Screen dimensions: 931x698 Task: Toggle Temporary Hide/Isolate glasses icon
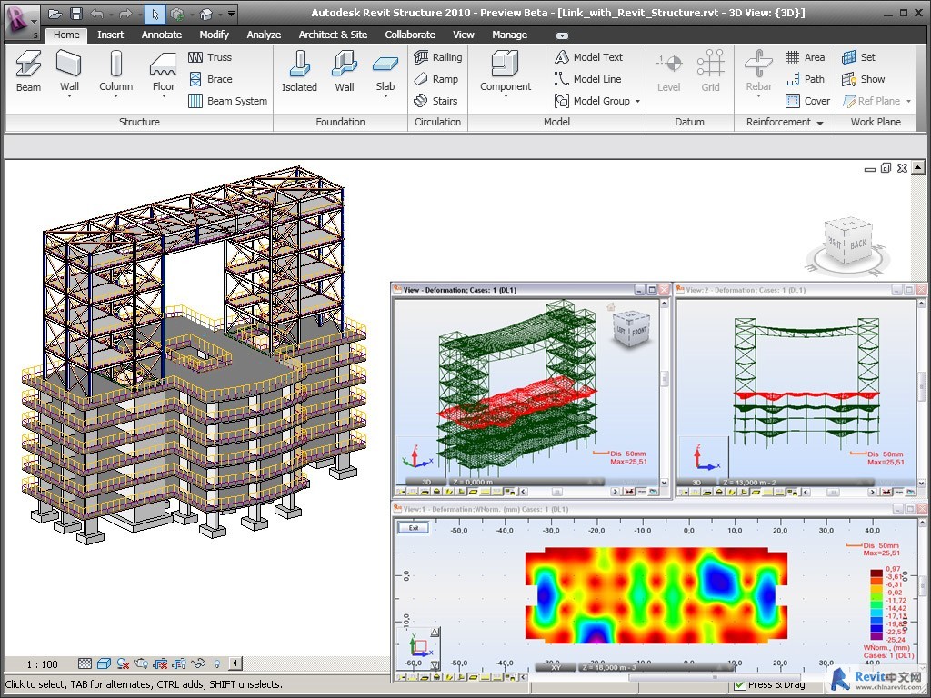pyautogui.click(x=198, y=663)
